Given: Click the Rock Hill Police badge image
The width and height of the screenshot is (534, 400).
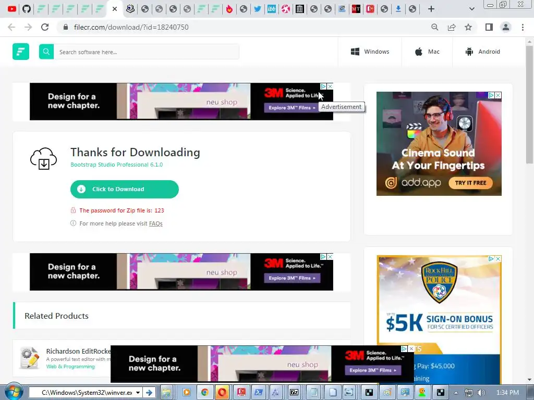Looking at the screenshot, I should [x=439, y=282].
